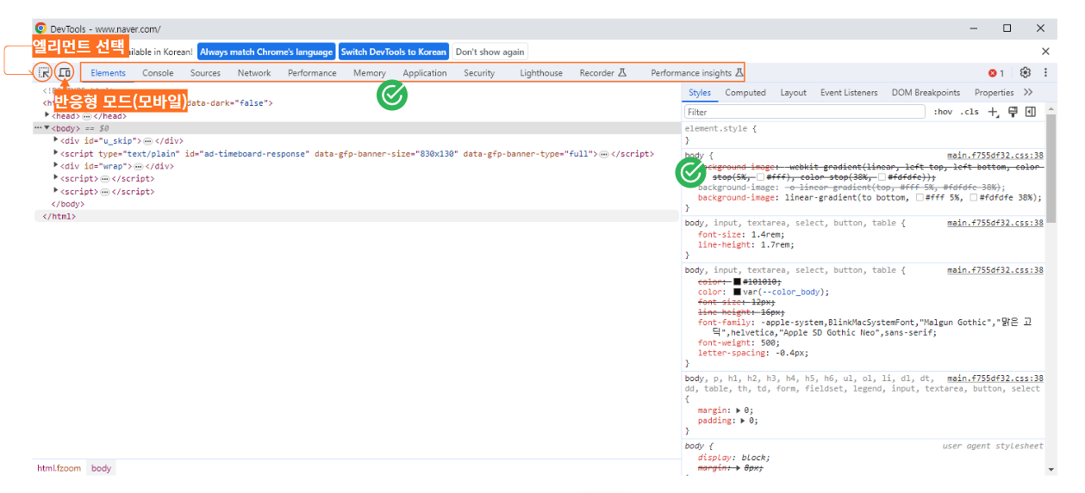Toggle the device toolbar (responsive mode) icon

(x=65, y=73)
